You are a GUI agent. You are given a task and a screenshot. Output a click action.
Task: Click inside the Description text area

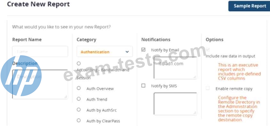(x=40, y=84)
